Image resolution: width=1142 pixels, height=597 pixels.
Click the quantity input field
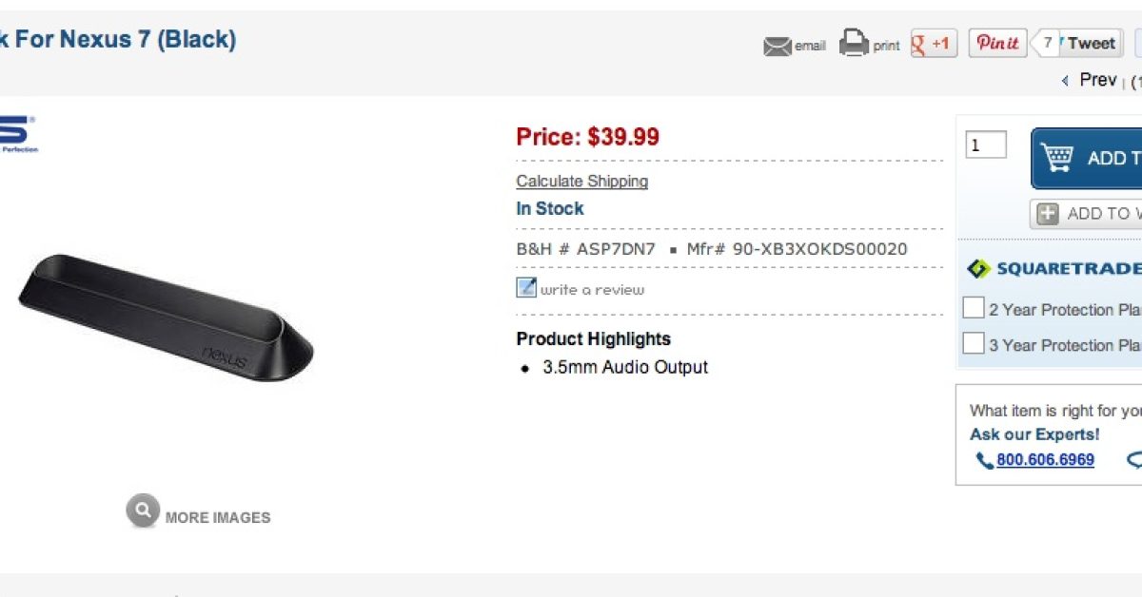click(x=985, y=145)
